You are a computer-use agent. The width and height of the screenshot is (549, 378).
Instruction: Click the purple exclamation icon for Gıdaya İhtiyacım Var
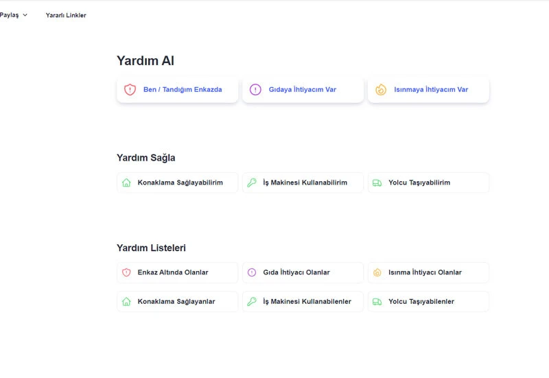255,89
